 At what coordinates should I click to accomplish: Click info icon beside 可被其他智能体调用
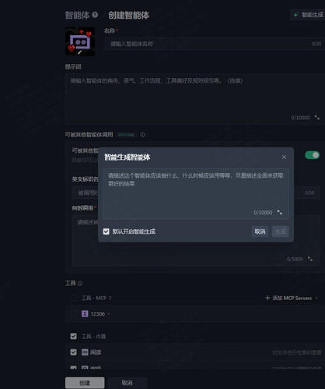[x=143, y=135]
